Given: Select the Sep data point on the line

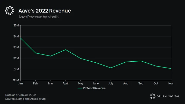Looking at the screenshot, I should (141, 61).
